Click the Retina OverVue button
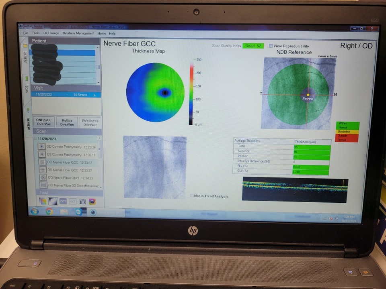The image size is (386, 289). (x=67, y=122)
